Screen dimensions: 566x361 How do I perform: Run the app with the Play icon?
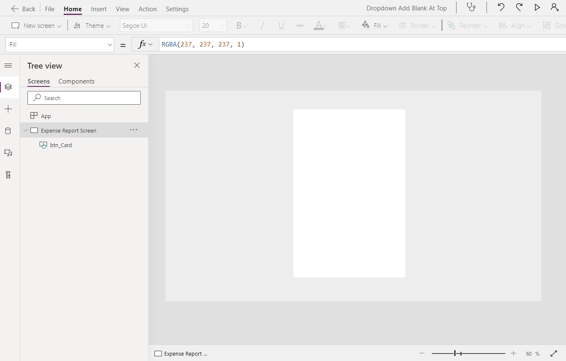tap(536, 7)
